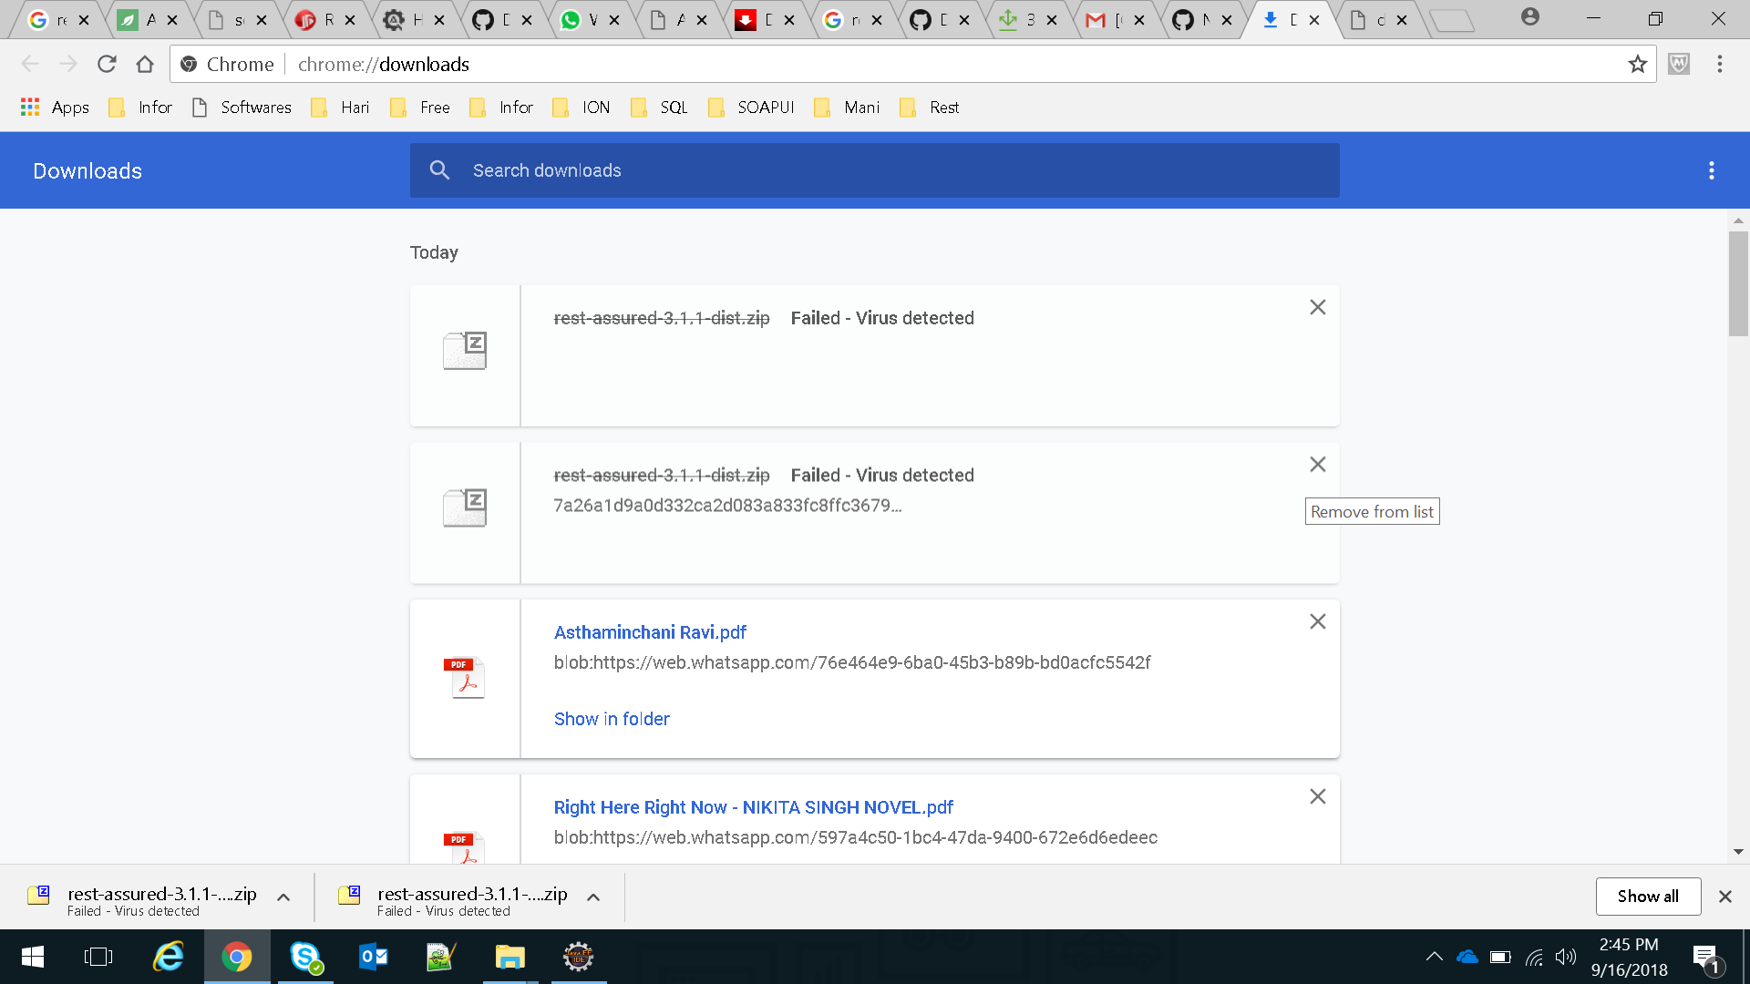Viewport: 1750px width, 984px height.
Task: Open the Chrome three-dot menu
Action: pos(1719,64)
